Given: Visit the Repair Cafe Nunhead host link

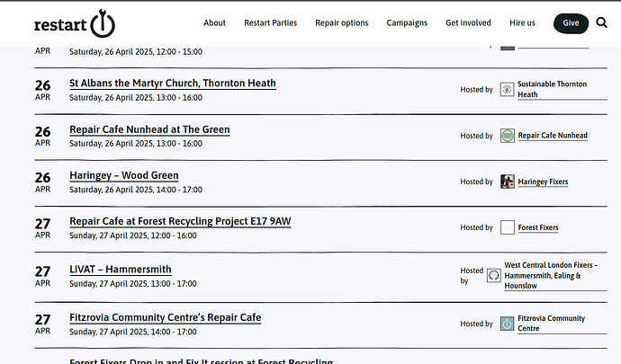Looking at the screenshot, I should click(553, 136).
